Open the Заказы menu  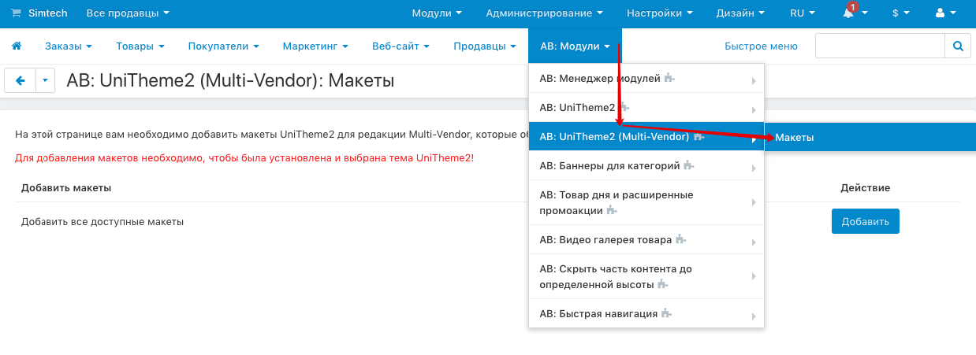[69, 46]
